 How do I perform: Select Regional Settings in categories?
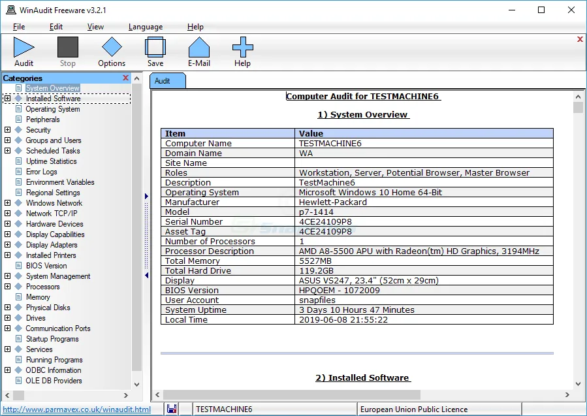click(x=53, y=193)
